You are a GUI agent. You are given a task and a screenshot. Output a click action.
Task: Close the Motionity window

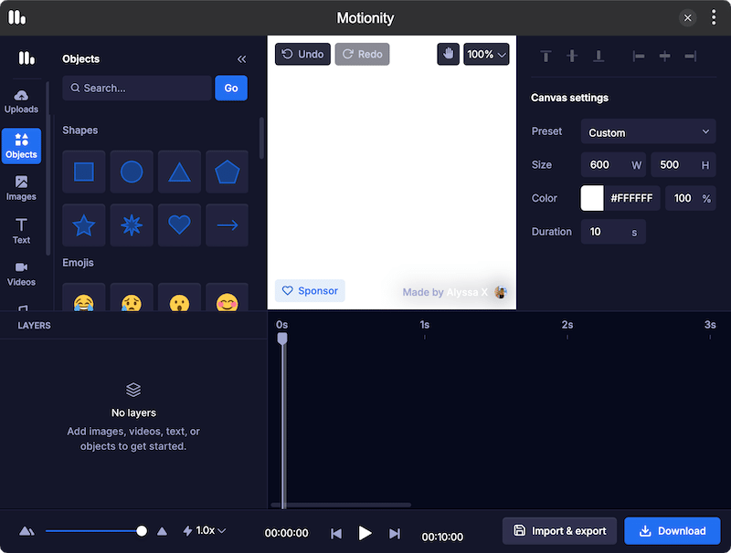pyautogui.click(x=687, y=17)
